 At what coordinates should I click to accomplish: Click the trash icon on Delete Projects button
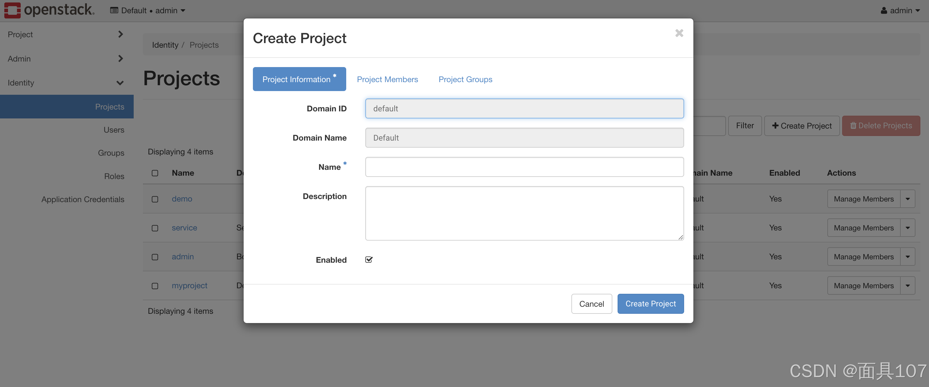click(854, 126)
